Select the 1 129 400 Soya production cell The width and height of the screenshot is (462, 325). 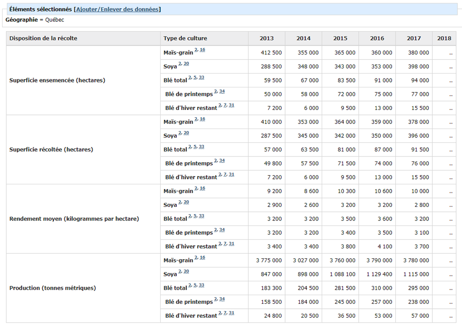[x=379, y=274]
